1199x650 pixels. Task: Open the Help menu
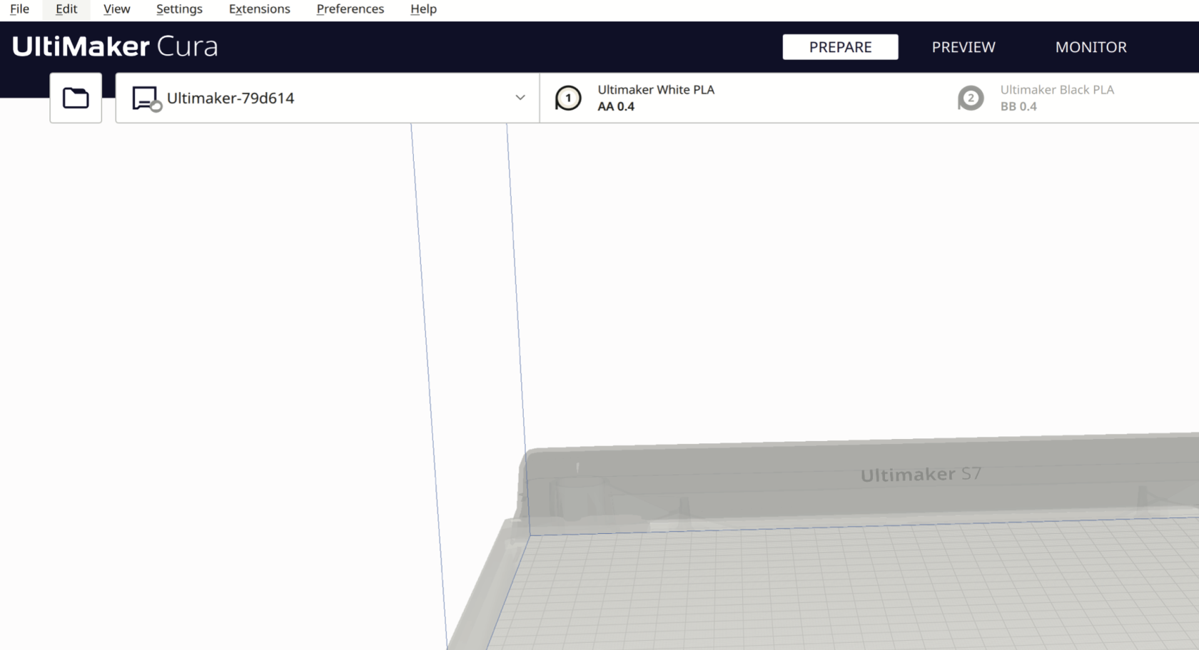tap(423, 9)
